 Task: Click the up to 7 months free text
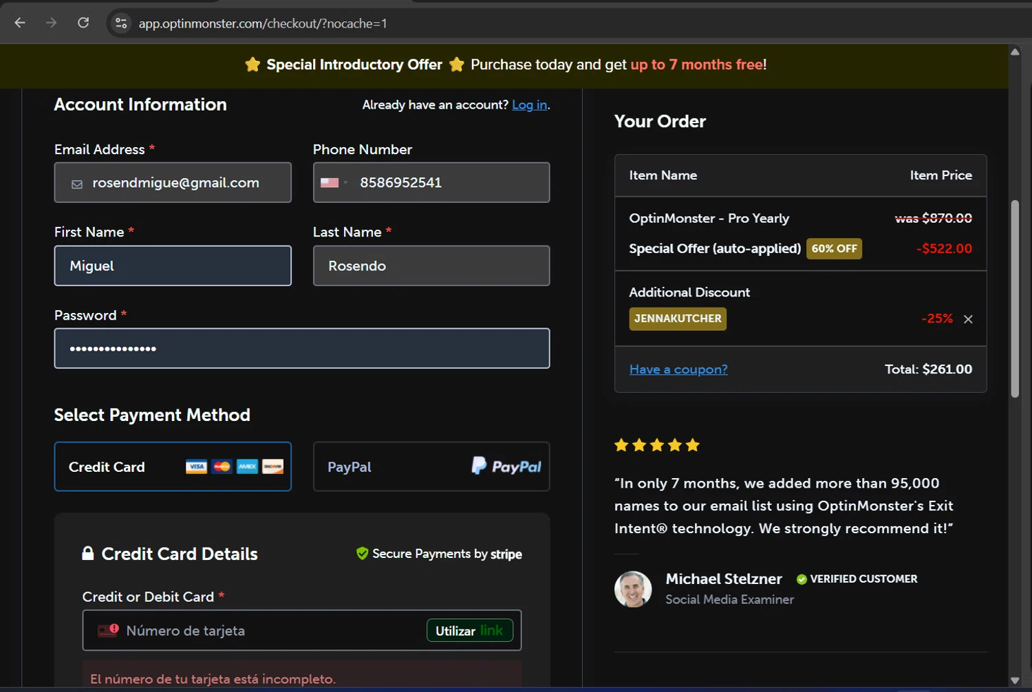pos(696,65)
